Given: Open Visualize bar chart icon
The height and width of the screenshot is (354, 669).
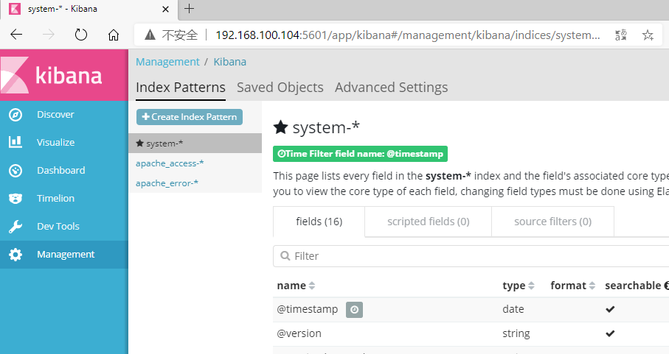Looking at the screenshot, I should [x=15, y=142].
